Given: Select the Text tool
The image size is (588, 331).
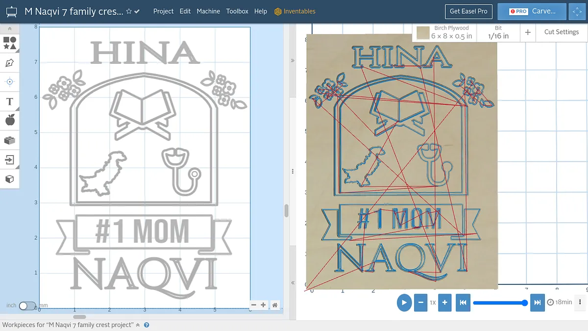Looking at the screenshot, I should pos(10,102).
